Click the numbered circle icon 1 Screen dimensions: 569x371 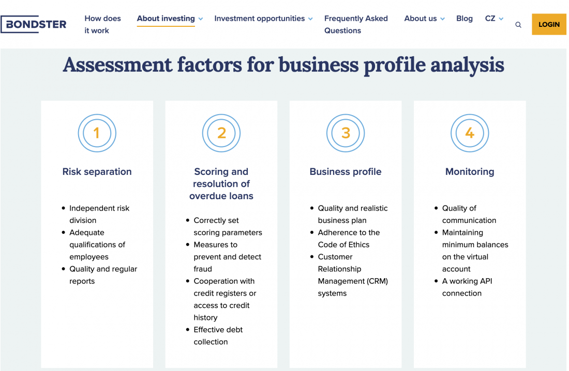click(x=97, y=133)
